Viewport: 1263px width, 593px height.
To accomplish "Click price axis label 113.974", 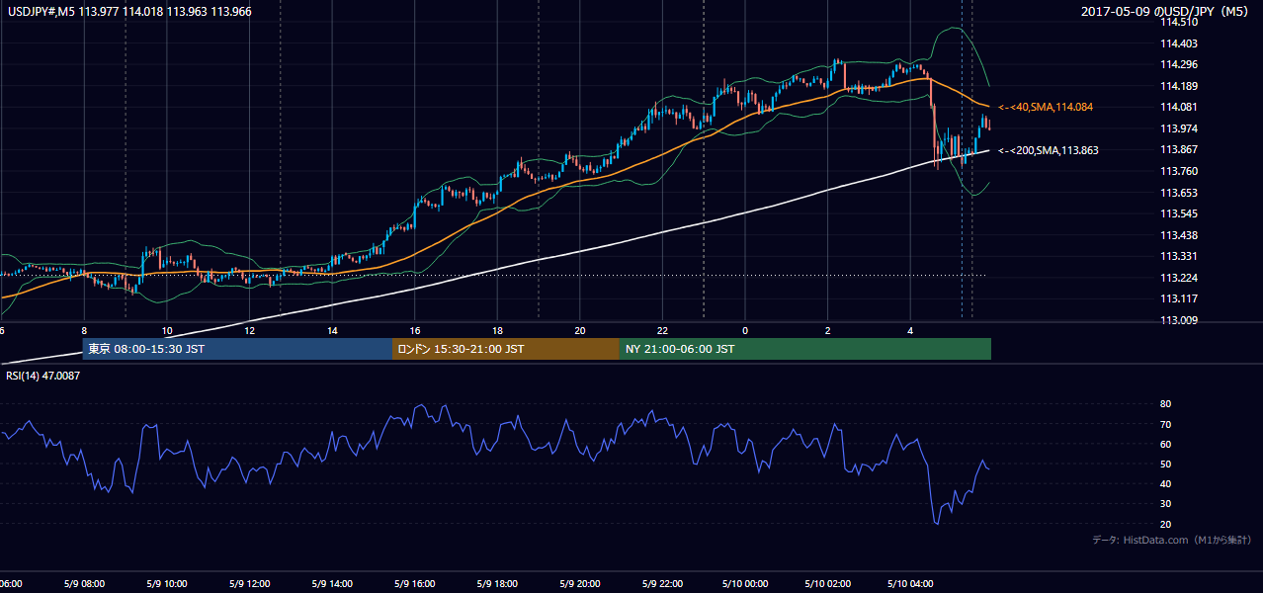I will click(x=1179, y=128).
